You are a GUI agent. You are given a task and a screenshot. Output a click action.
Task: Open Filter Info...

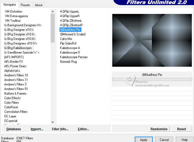point(60,129)
